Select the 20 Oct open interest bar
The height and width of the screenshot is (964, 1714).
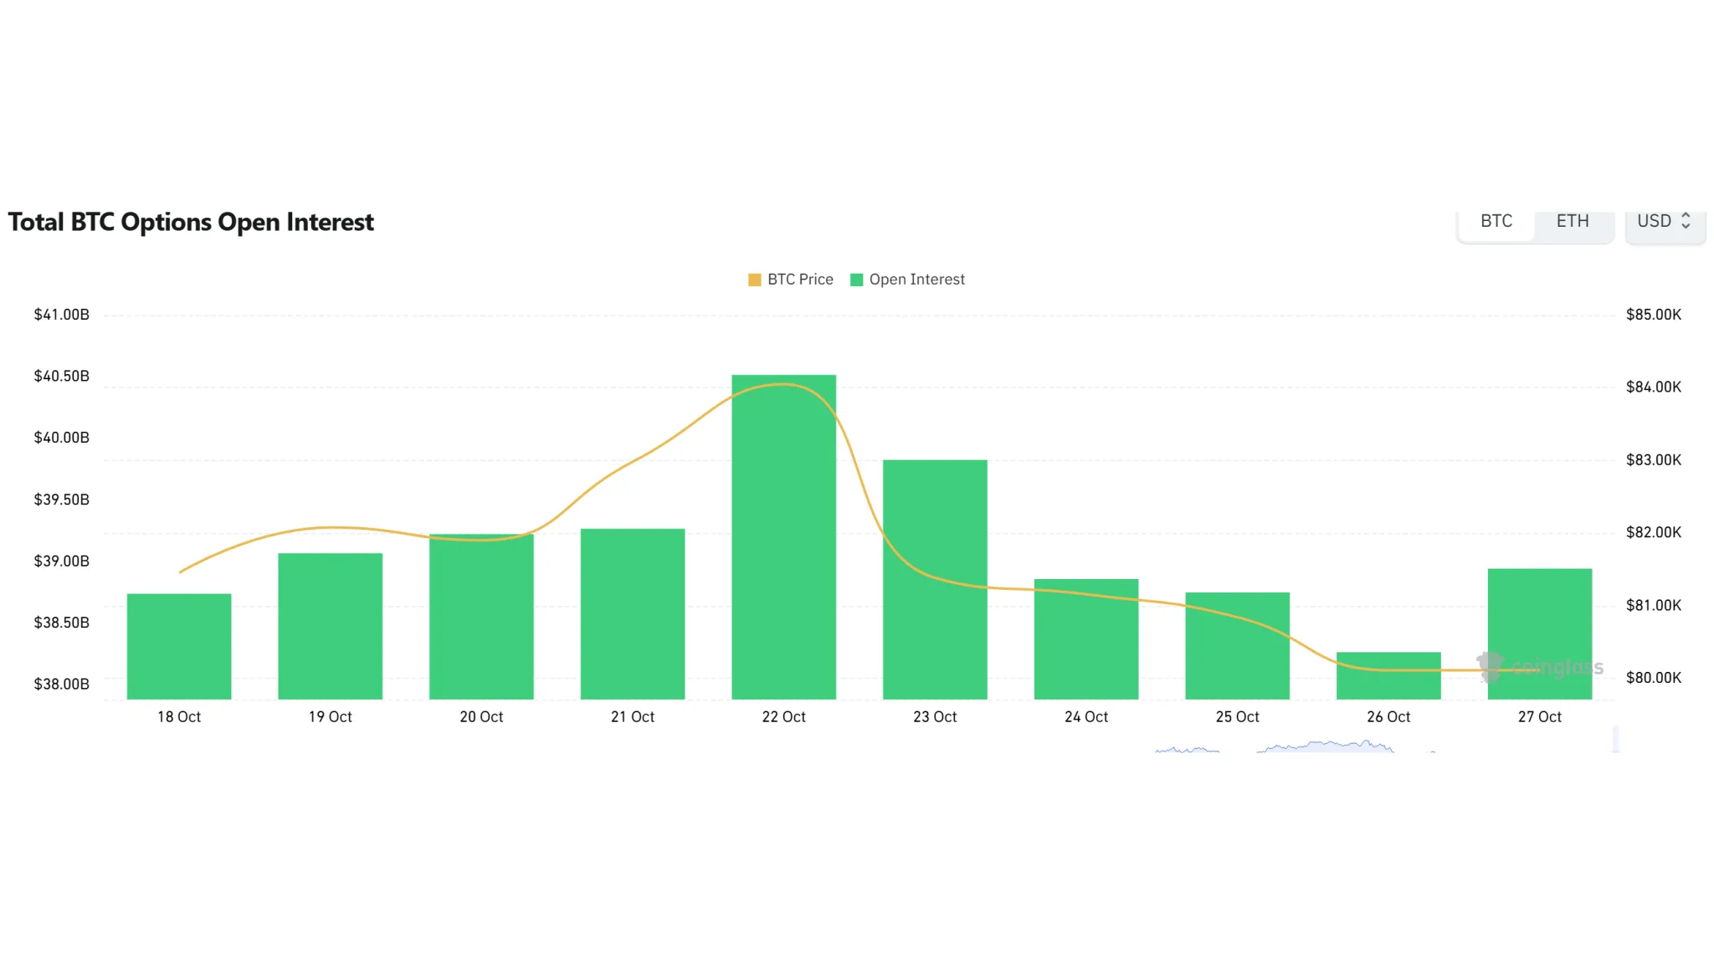(x=481, y=617)
